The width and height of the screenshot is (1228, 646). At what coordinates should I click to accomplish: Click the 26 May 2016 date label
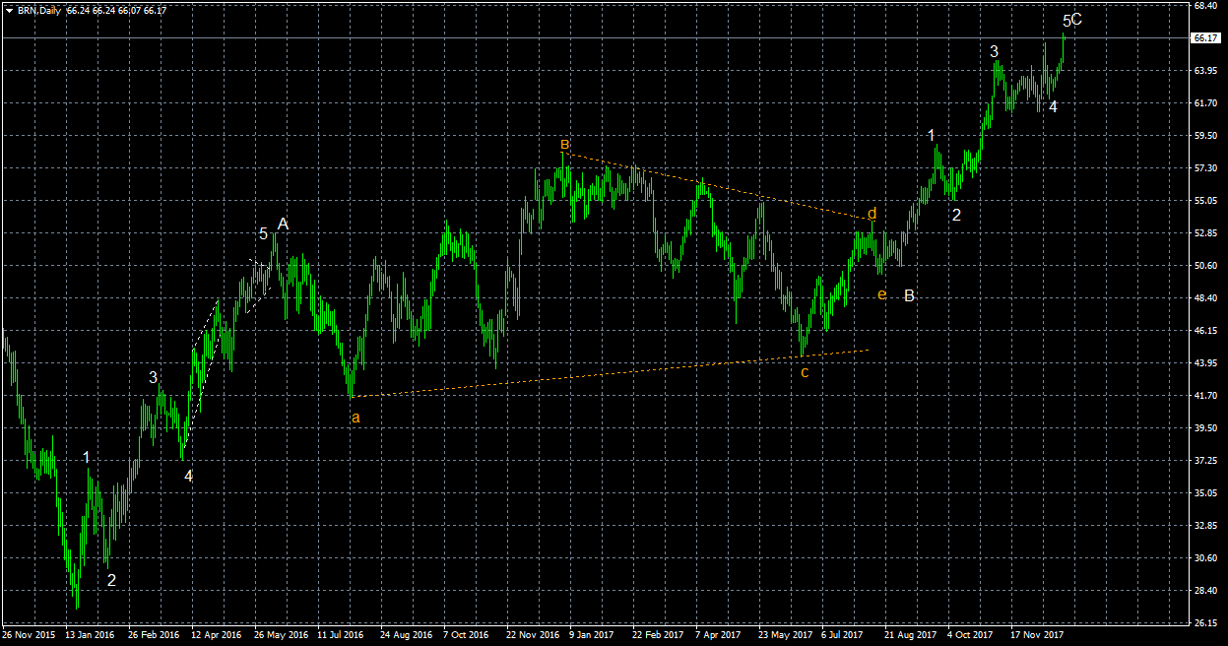coord(280,636)
